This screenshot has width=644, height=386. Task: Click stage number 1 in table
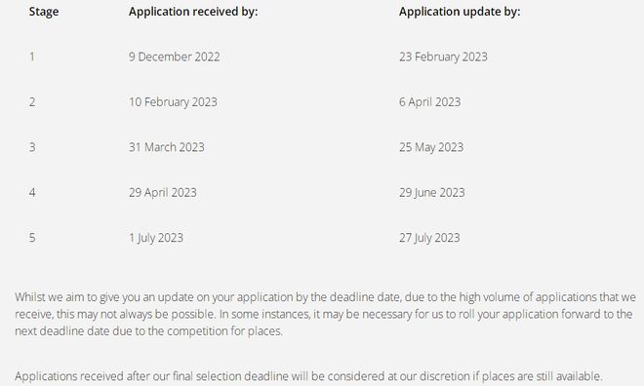coord(32,57)
